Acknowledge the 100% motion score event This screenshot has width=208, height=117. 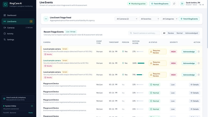tap(189, 63)
